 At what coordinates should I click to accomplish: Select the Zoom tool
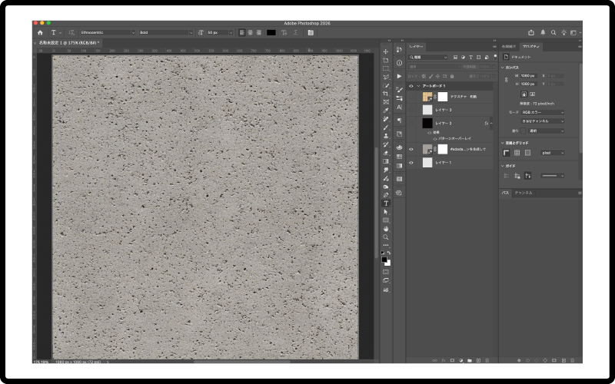click(386, 237)
